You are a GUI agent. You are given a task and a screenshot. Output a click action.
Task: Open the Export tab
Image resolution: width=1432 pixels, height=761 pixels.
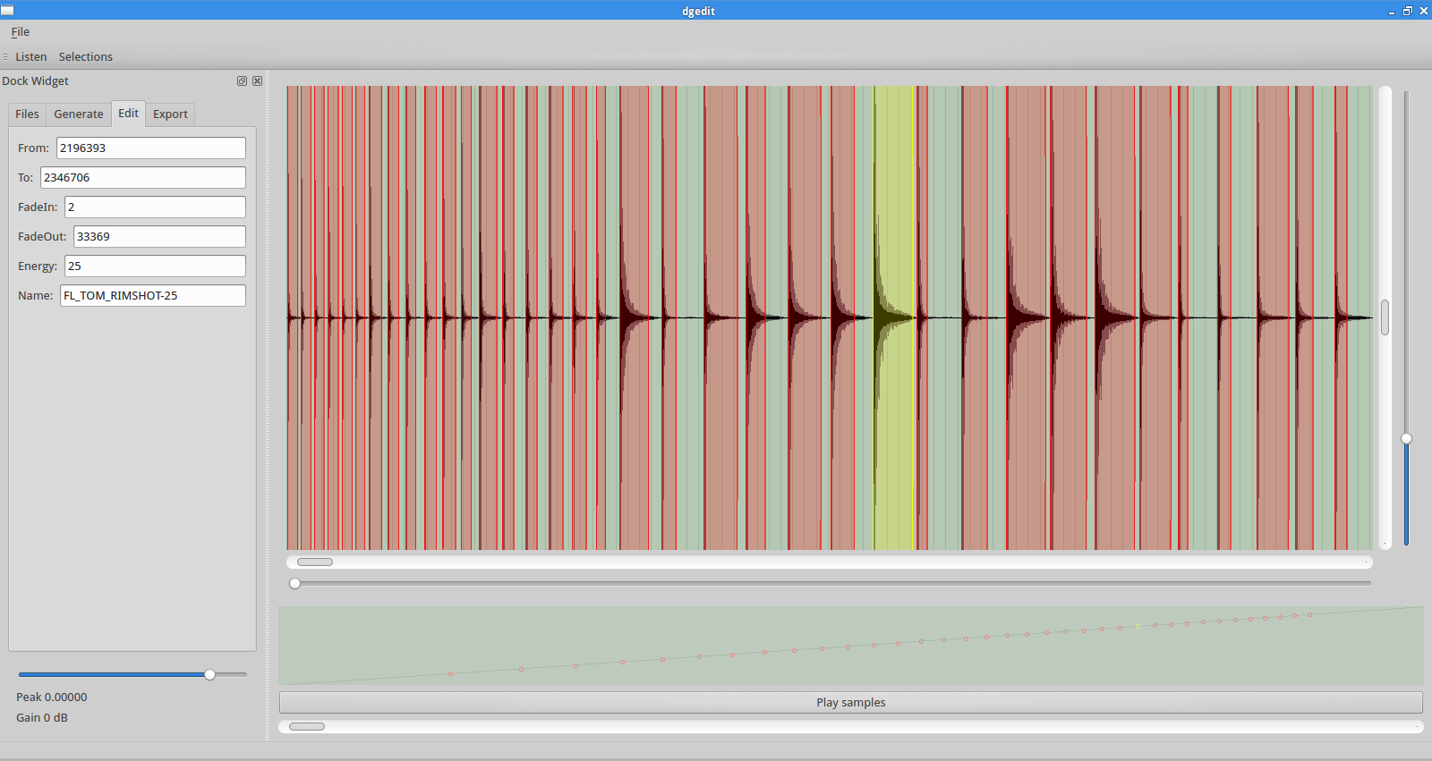coord(170,114)
